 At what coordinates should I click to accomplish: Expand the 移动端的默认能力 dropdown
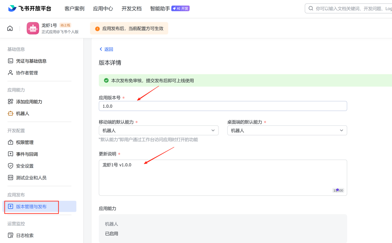[x=159, y=131]
